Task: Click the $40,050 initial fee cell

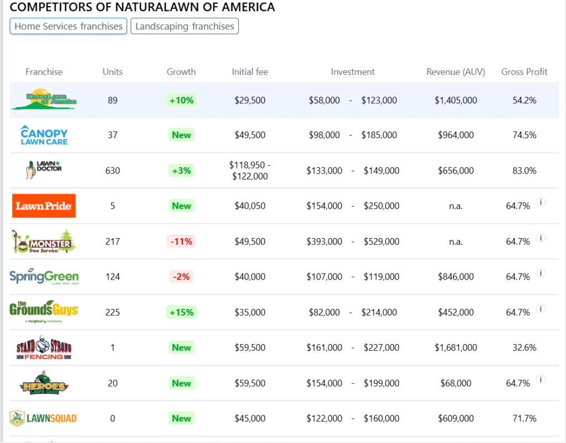Action: (250, 205)
